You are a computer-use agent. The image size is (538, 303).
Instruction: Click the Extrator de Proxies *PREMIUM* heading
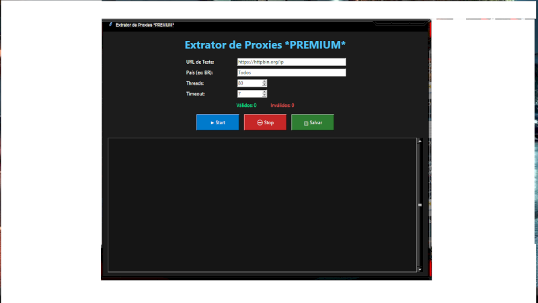tap(265, 45)
